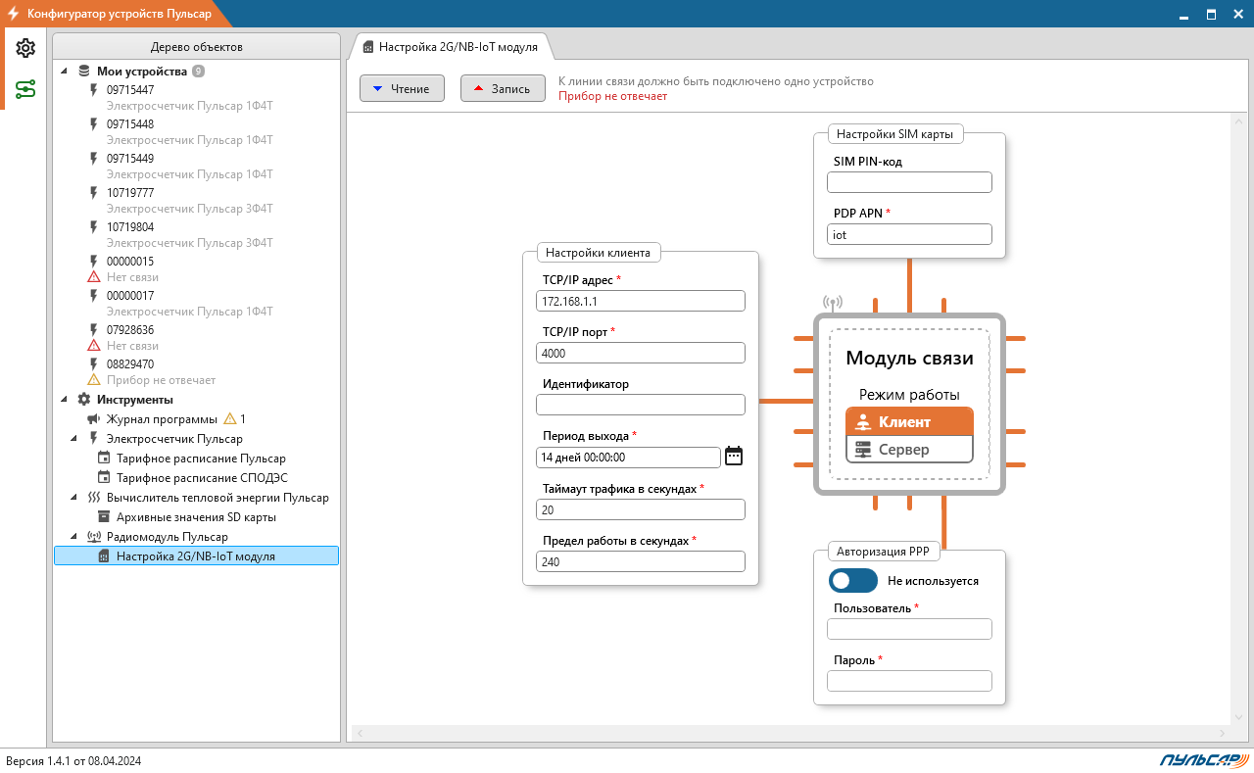
Task: Open Журнал программы tree item
Action: (162, 419)
